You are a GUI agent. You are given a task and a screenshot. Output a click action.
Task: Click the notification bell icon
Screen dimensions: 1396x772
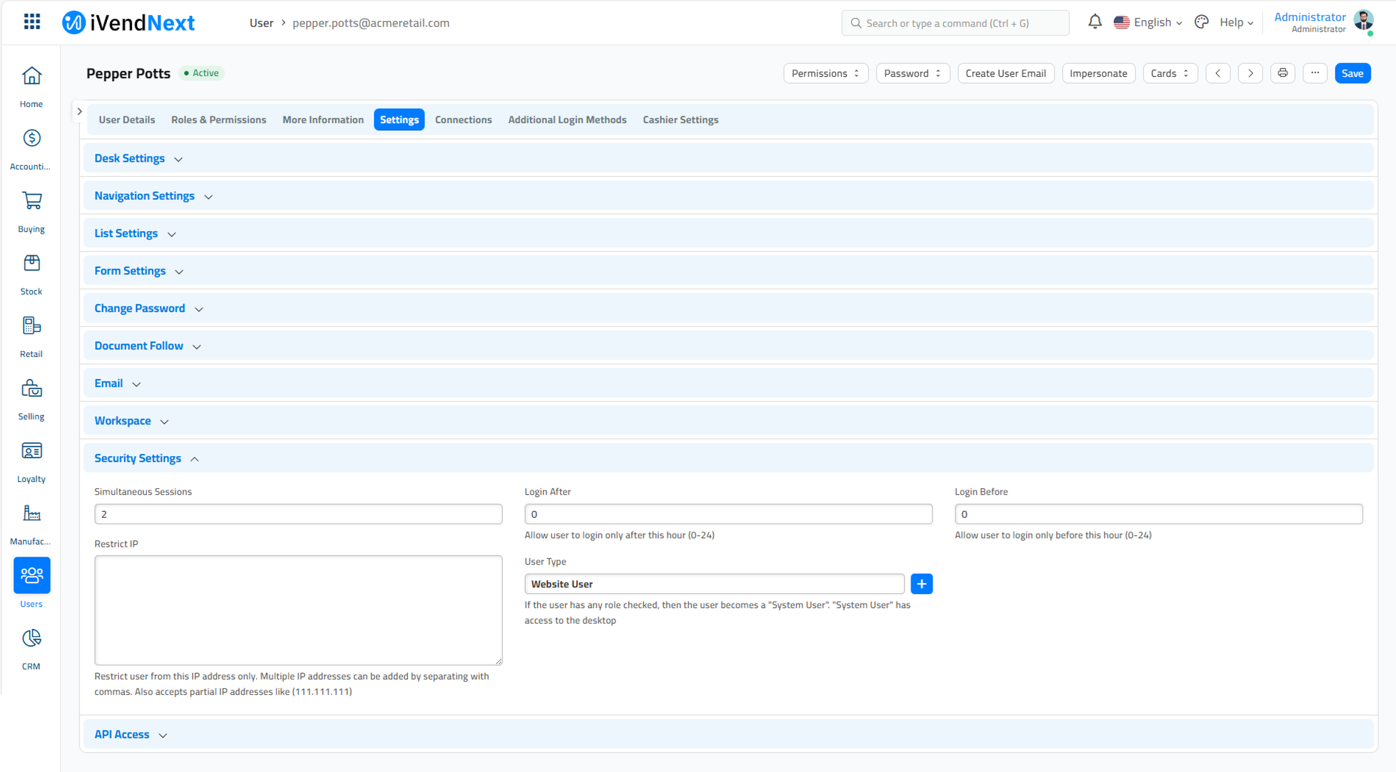(x=1095, y=22)
